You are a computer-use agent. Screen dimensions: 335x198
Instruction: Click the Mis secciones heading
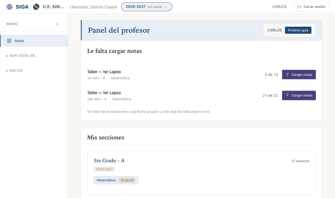[106, 137]
